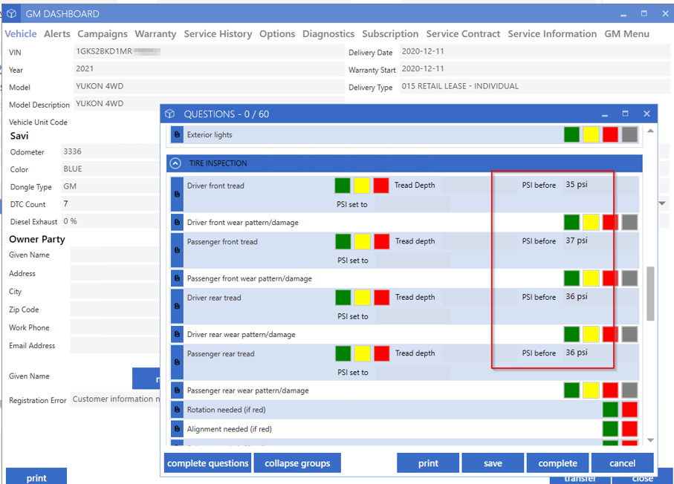The width and height of the screenshot is (674, 484).
Task: Set Passenger front tread to green
Action: click(343, 241)
